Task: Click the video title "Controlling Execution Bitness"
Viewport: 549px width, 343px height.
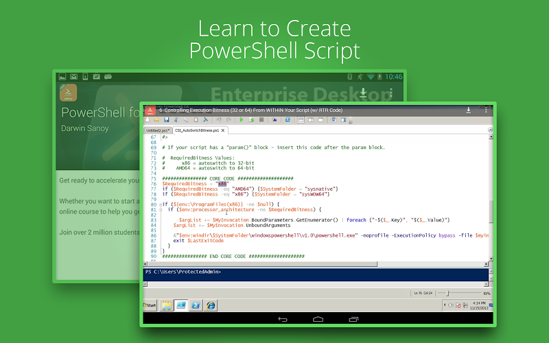Action: [250, 110]
